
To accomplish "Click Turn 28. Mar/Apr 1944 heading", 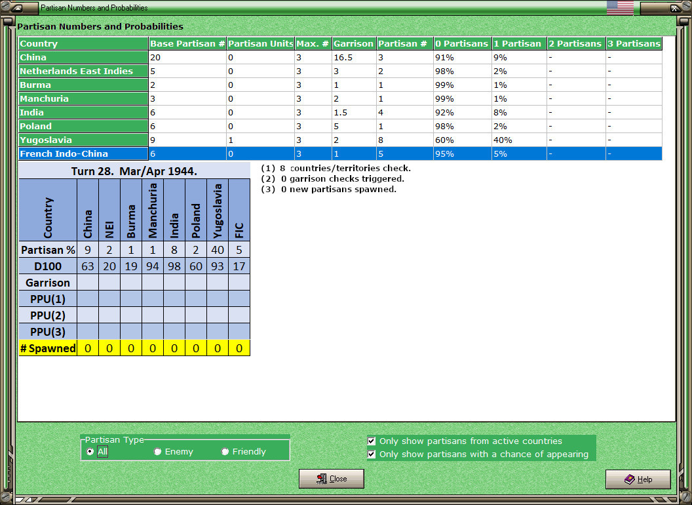I will (134, 171).
